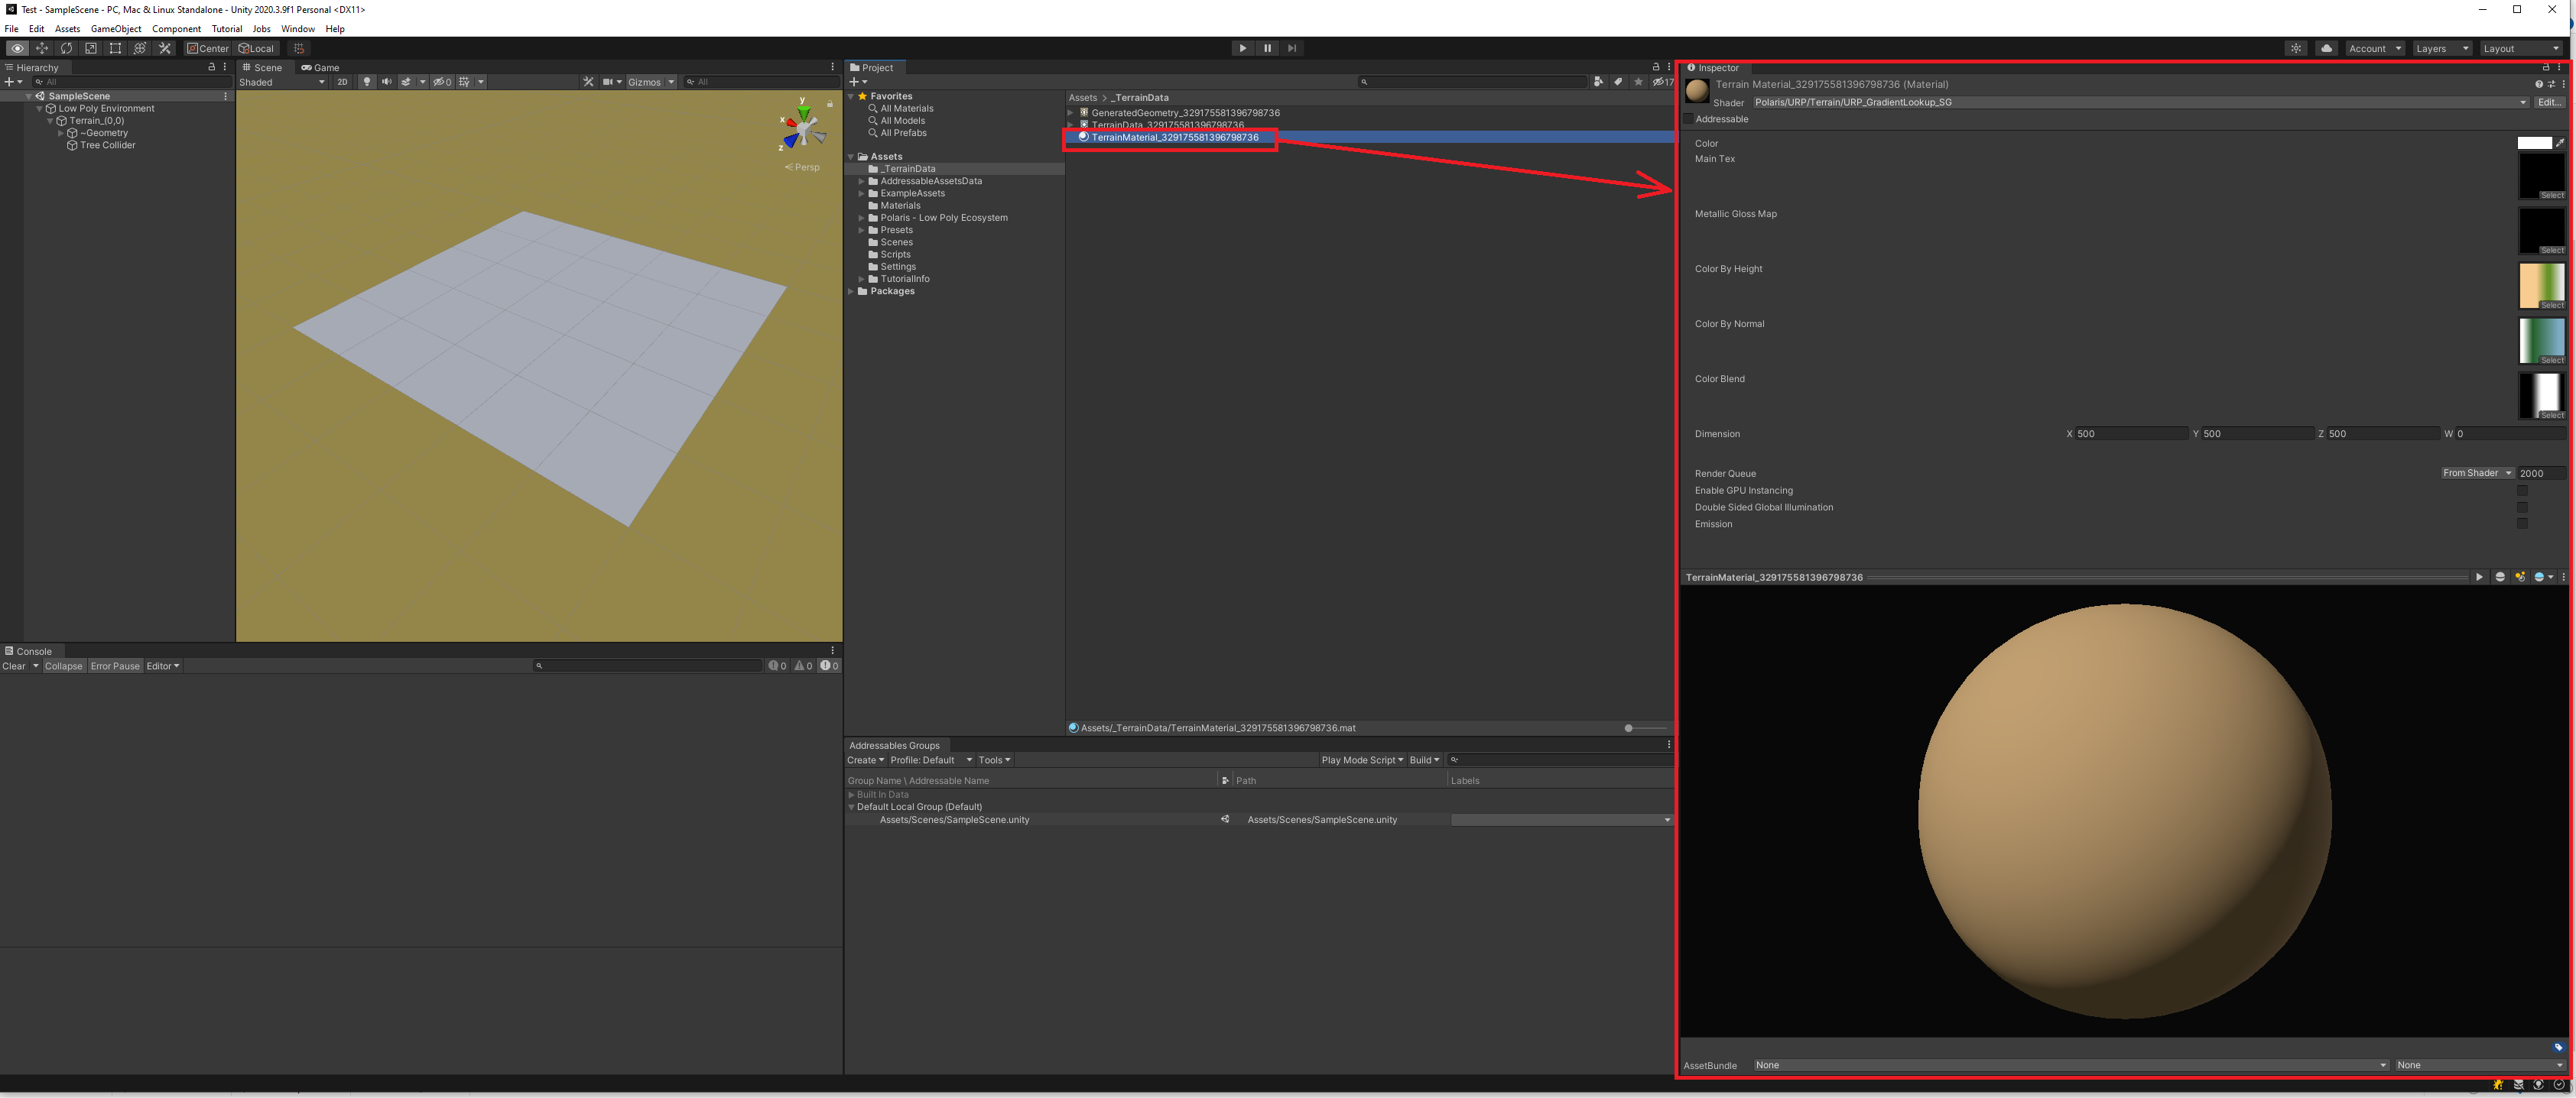Tick the Addressable checkbox
Screen dimensions: 2576x1098
pyautogui.click(x=1689, y=119)
